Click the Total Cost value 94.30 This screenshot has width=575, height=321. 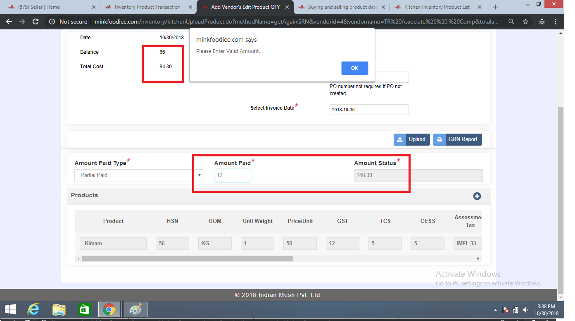[x=166, y=67]
